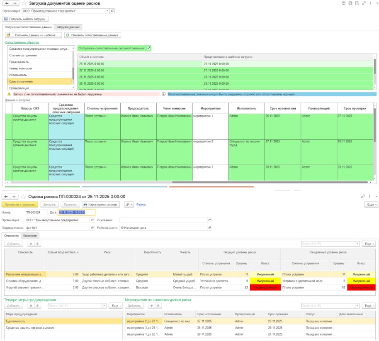Click refresh icon on Обновить сопоставленные данные

point(68,35)
